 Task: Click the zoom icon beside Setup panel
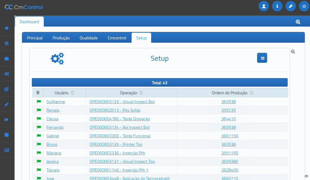click(293, 52)
